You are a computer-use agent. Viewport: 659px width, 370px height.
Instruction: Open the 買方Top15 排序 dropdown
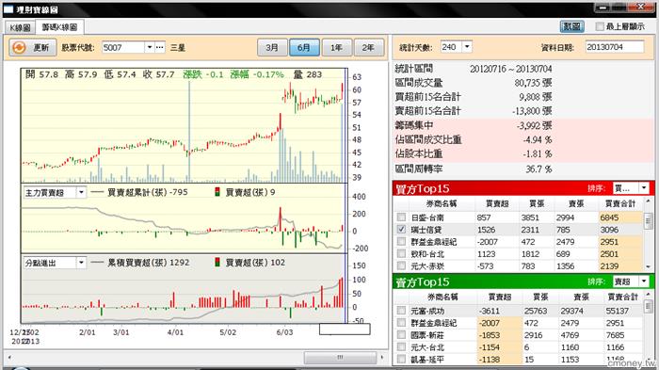coord(644,188)
